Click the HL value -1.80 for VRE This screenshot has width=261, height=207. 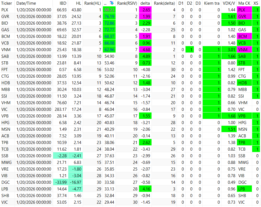click(x=75, y=169)
